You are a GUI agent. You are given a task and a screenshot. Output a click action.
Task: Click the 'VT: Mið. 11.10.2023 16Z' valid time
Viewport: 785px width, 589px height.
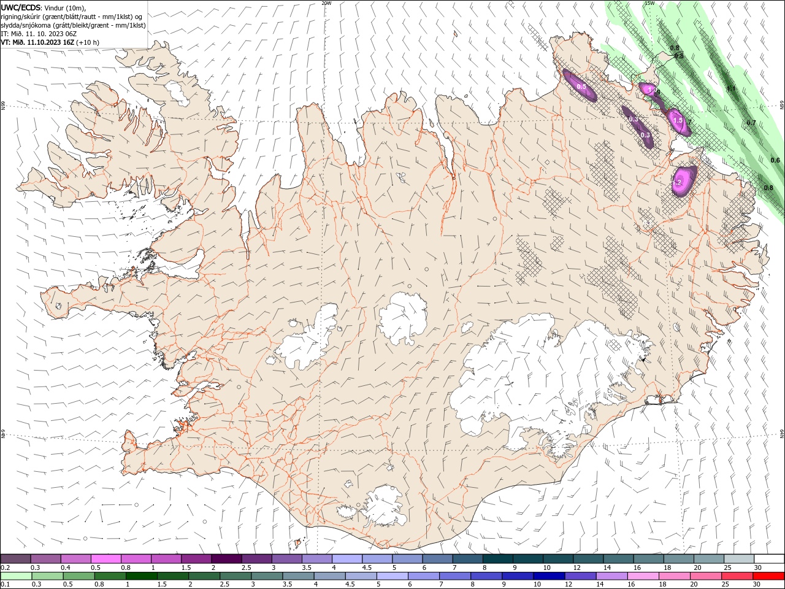[37, 42]
